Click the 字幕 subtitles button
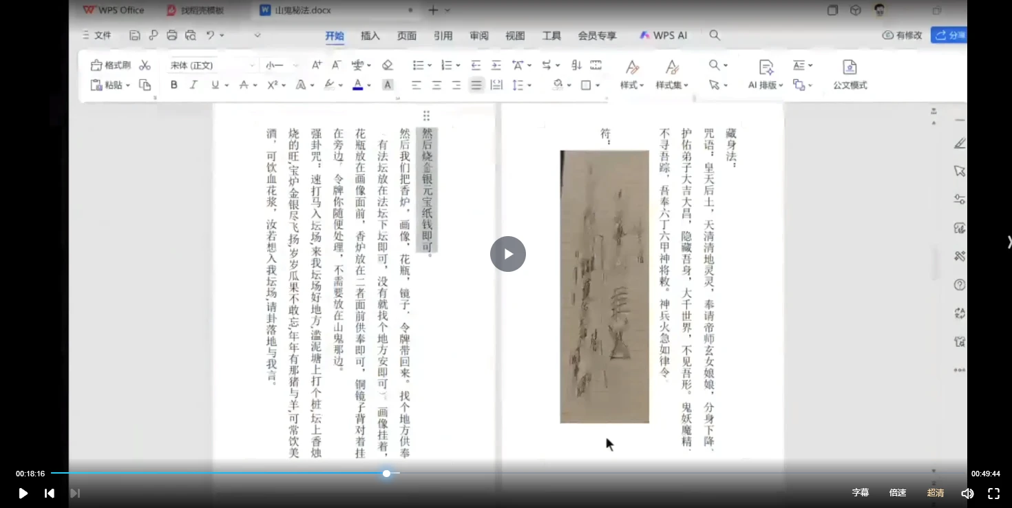Viewport: 1012px width, 508px height. 861,493
